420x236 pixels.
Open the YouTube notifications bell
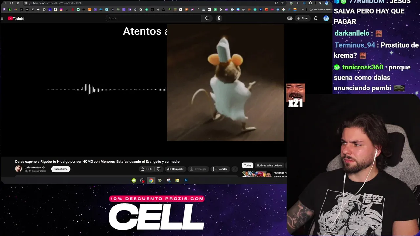316,18
